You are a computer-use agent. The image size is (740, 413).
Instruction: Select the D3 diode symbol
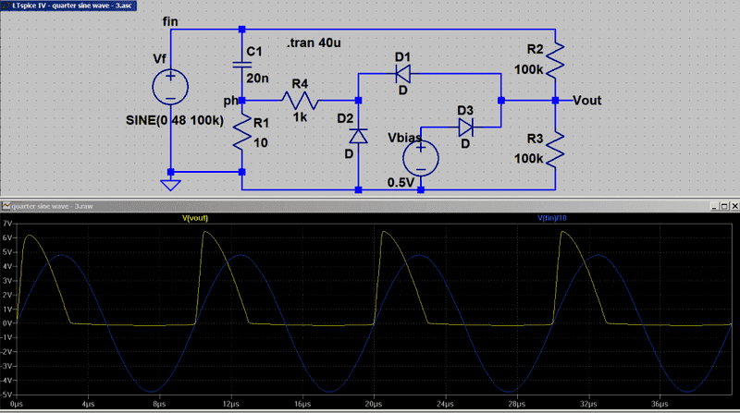466,128
